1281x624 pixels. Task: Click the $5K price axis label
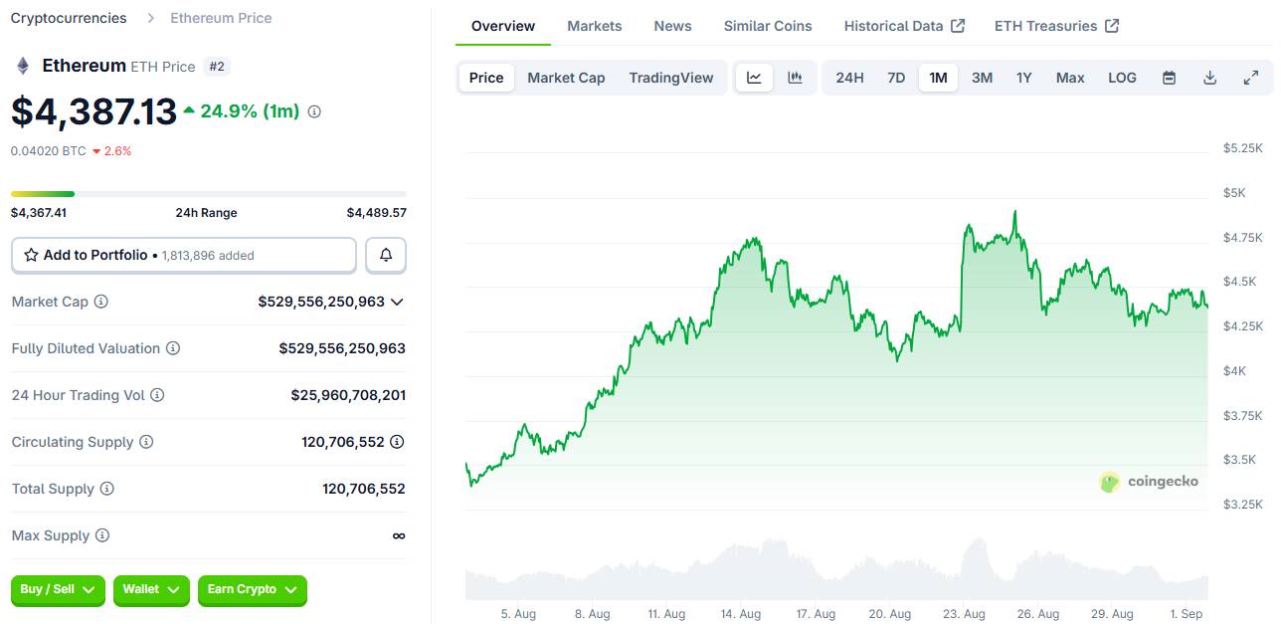click(1234, 192)
